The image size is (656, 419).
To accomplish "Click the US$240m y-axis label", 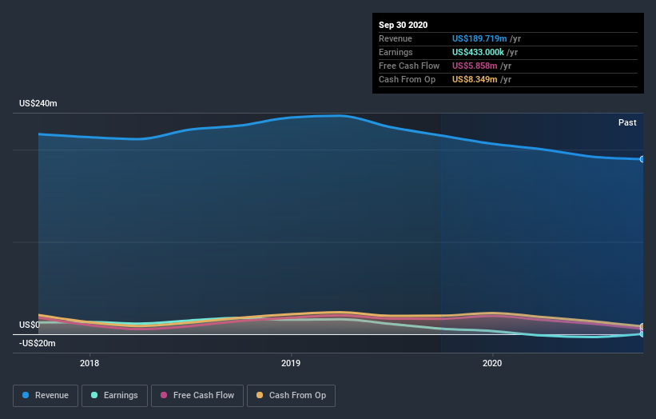I will coord(38,103).
